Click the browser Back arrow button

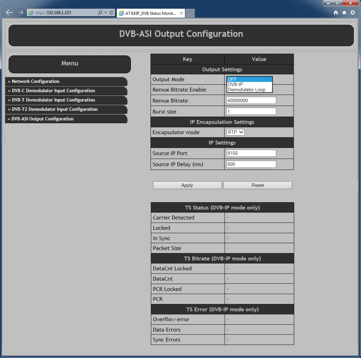[x=9, y=12]
